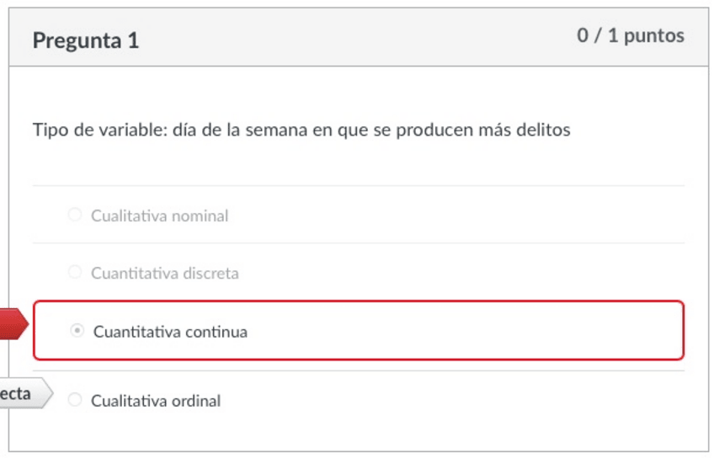Click the "Cualitativa nominal" answer label
Screen dimensions: 714x458
click(159, 216)
